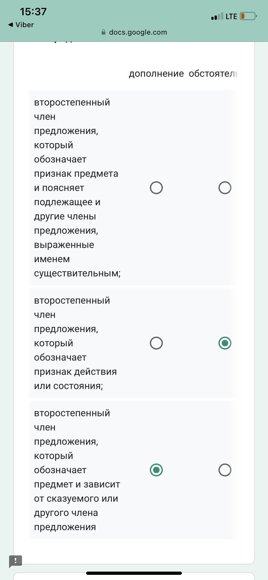268x580 pixels.
Task: Tap the truncated "обстоятель" column header
Action: (213, 73)
